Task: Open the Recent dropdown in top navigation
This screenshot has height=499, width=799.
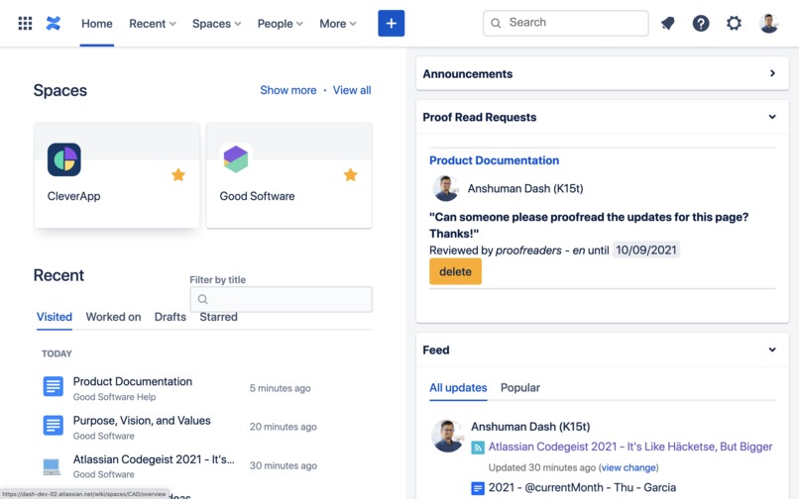Action: [153, 24]
